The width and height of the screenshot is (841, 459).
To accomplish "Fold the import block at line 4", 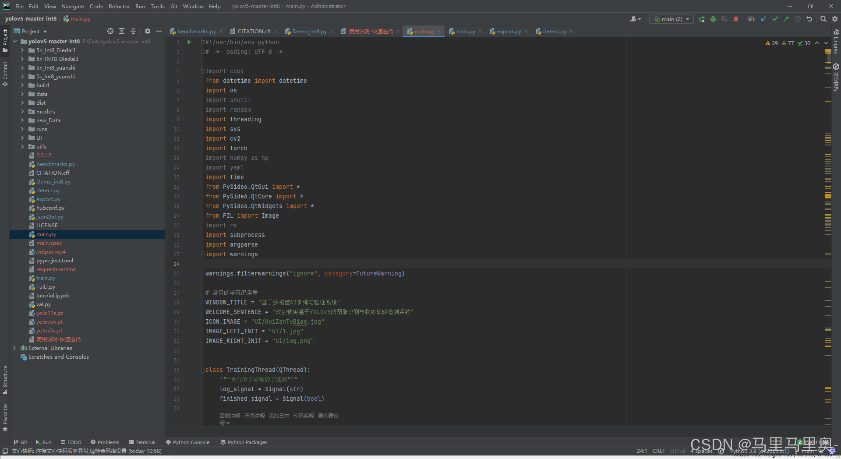I will tap(203, 71).
